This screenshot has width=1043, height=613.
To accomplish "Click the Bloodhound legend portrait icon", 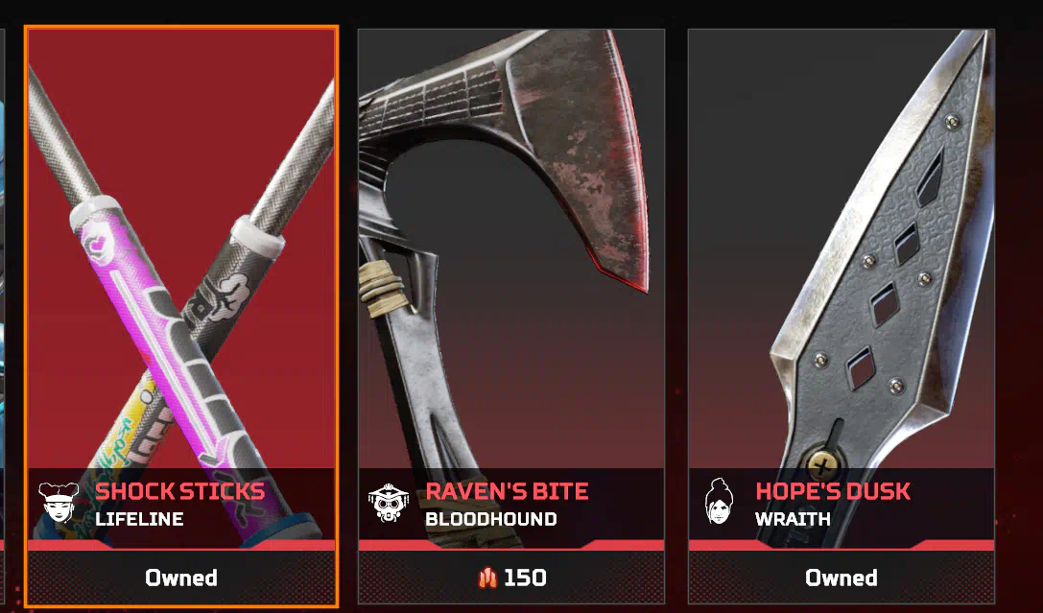I will tap(389, 503).
